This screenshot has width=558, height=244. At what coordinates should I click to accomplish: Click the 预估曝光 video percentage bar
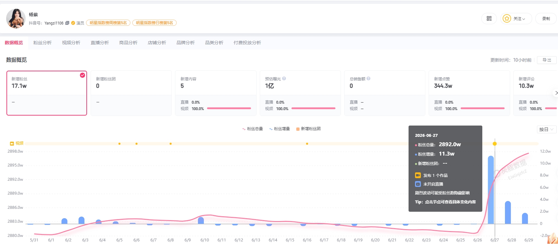(x=313, y=108)
